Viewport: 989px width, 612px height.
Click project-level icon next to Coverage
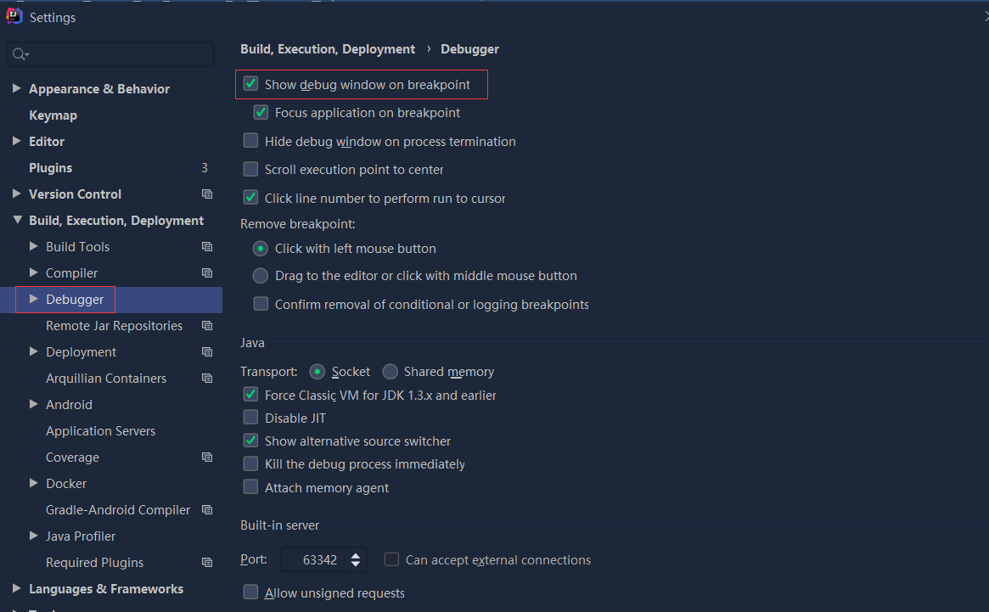[207, 458]
